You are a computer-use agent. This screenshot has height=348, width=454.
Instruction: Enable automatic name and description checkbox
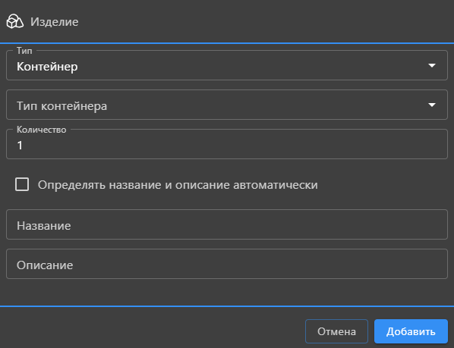pyautogui.click(x=22, y=184)
